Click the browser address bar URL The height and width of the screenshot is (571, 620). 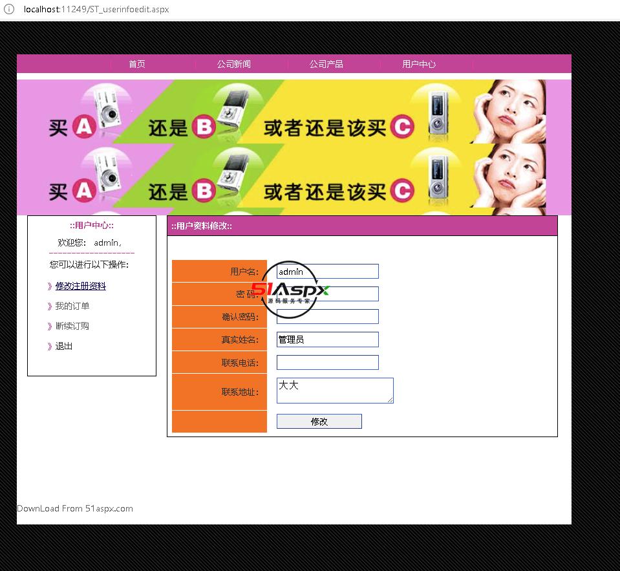tap(96, 10)
